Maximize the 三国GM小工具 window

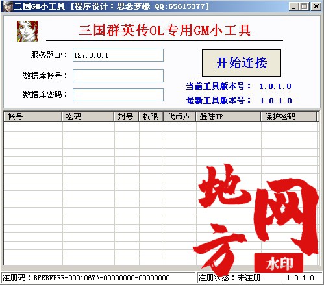[305, 6]
